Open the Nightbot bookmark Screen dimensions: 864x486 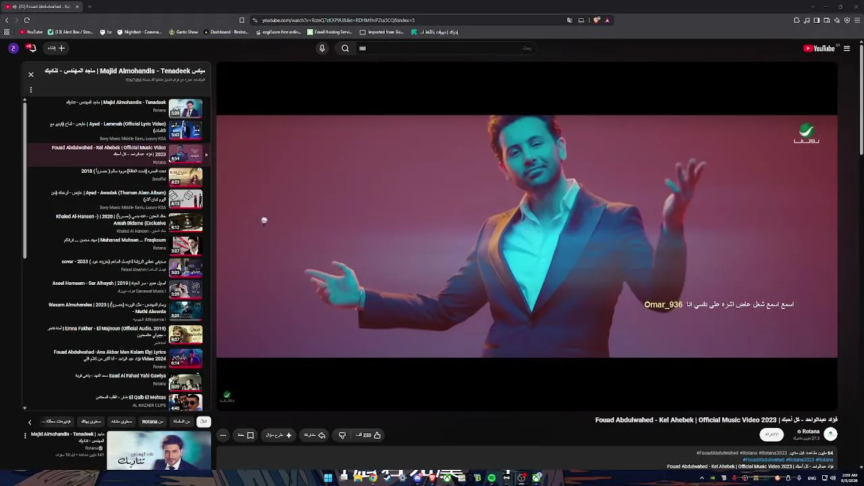coord(139,32)
